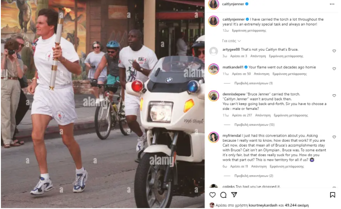The image size is (341, 209).
Task: Expand the 'Για εσάς' comment sorting dropdown
Action: pos(231,41)
